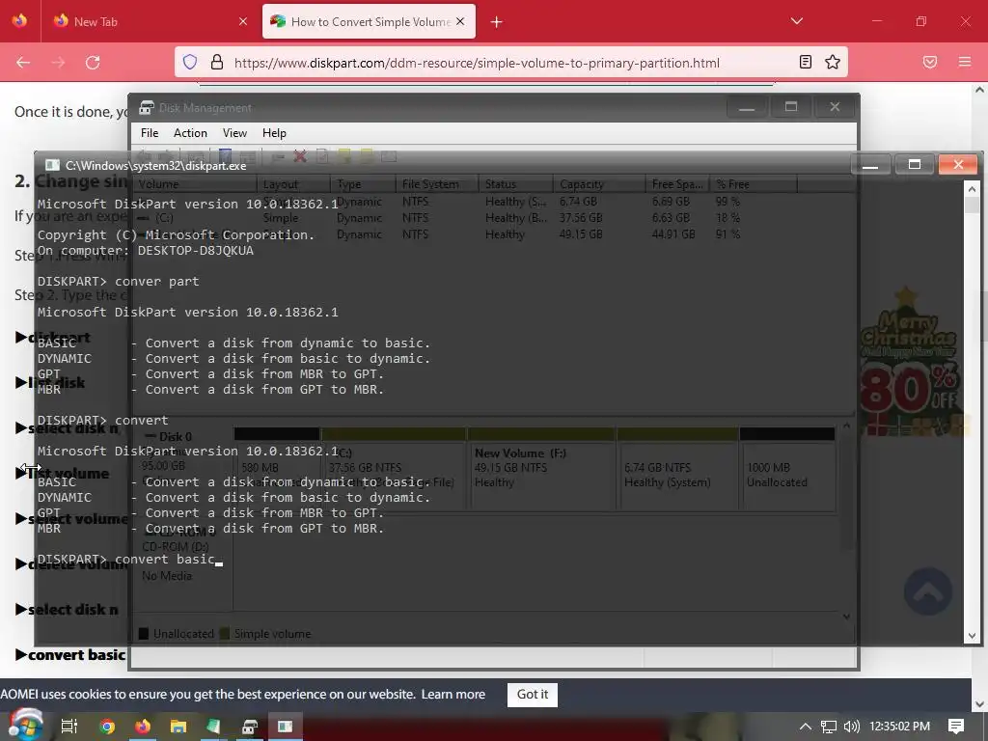988x741 pixels.
Task: Open the Windows Start button
Action: click(x=25, y=726)
